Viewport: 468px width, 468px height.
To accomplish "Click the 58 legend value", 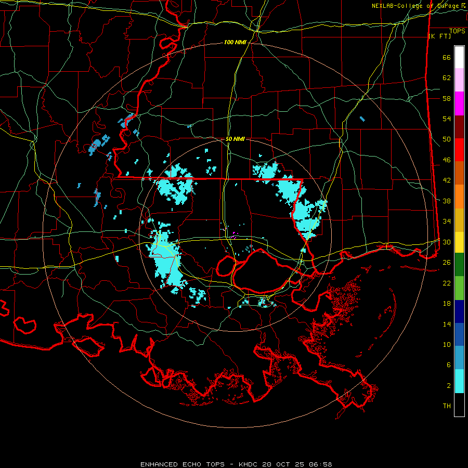I will pos(447,98).
